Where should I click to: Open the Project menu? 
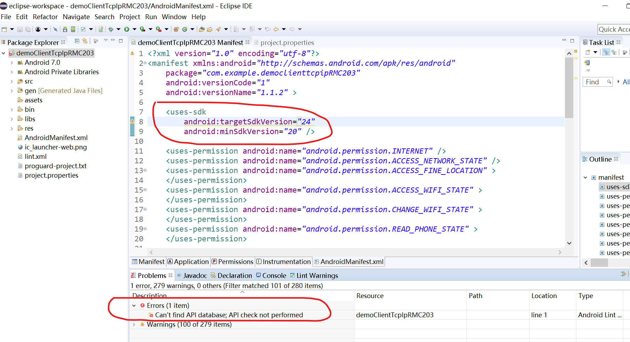click(129, 17)
